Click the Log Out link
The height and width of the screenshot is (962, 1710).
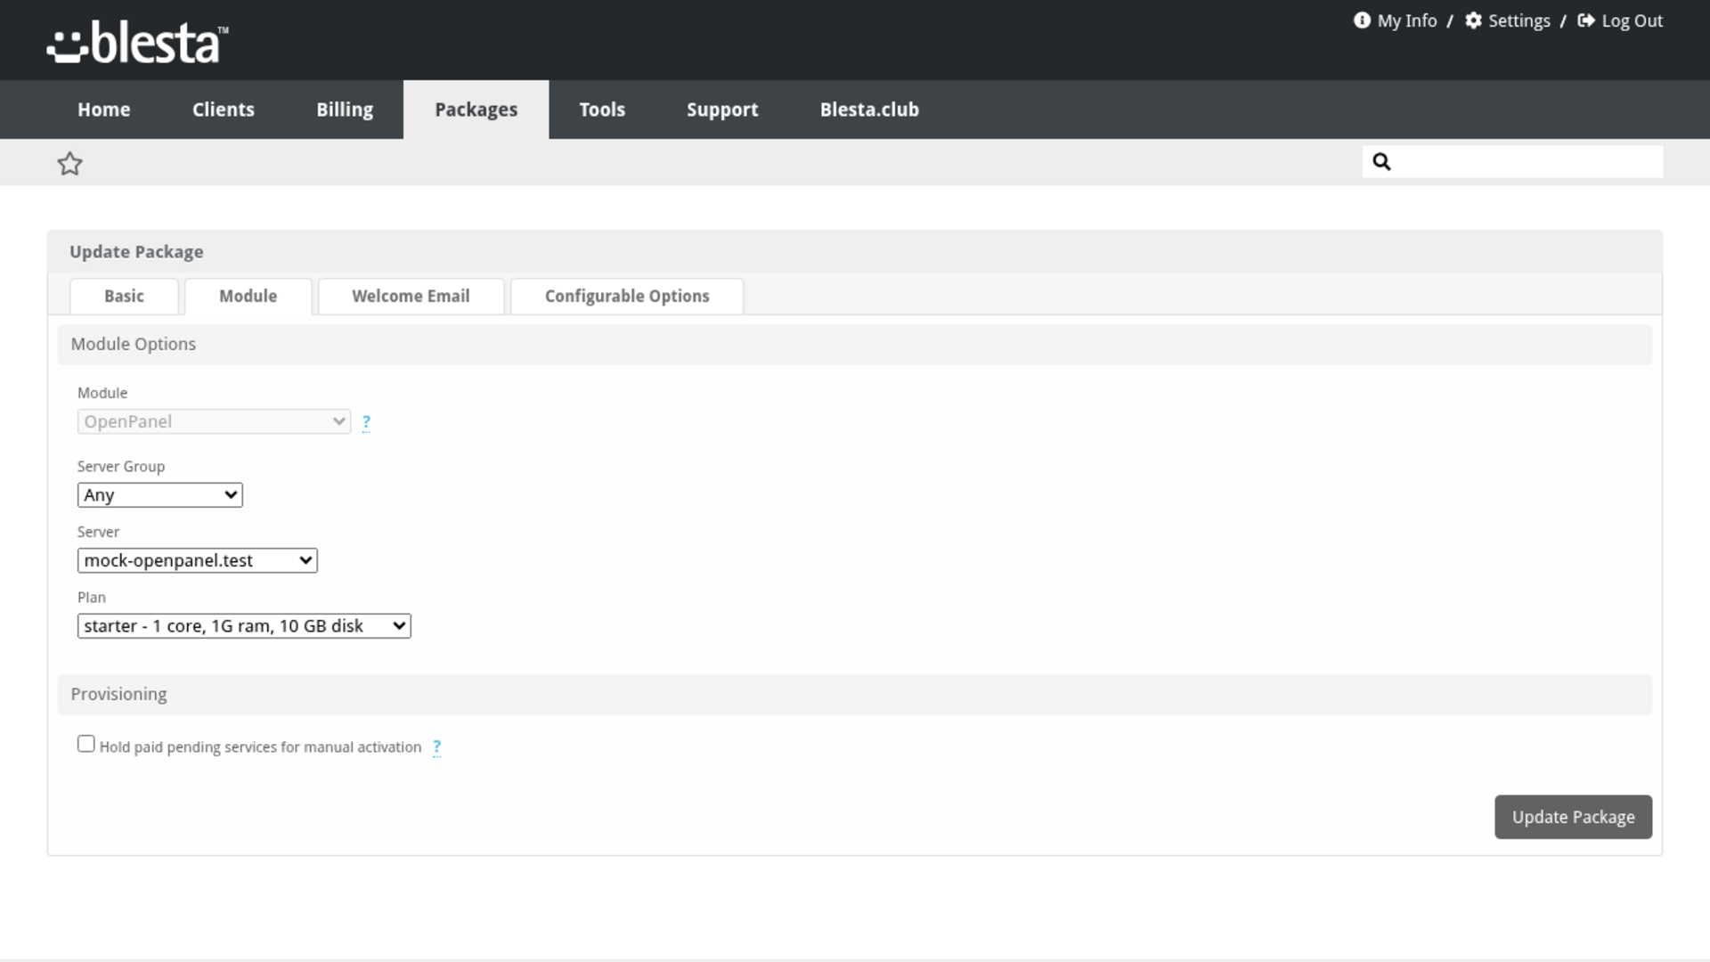(1632, 20)
